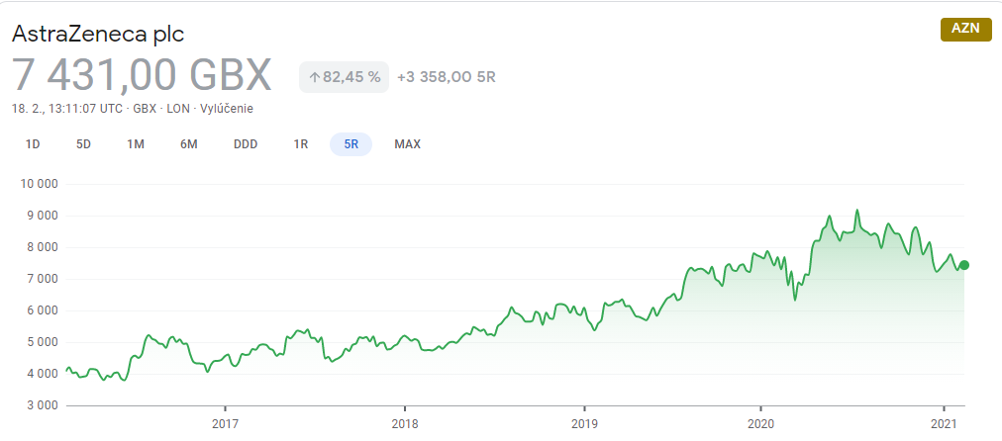Select the DDD range tab
1002x441 pixels.
tap(246, 144)
